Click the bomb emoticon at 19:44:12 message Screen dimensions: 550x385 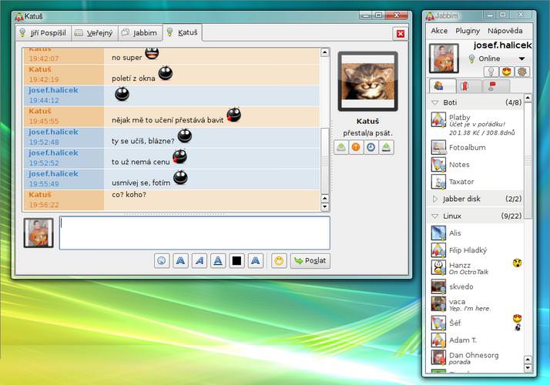point(122,94)
